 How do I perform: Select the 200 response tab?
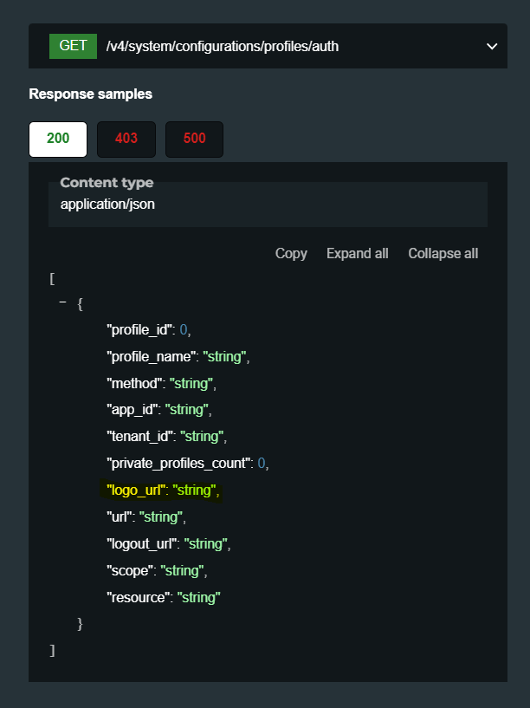coord(58,139)
